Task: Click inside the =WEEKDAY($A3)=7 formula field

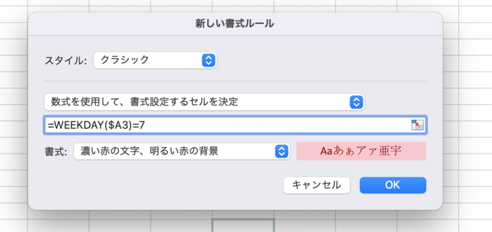Action: tap(234, 125)
